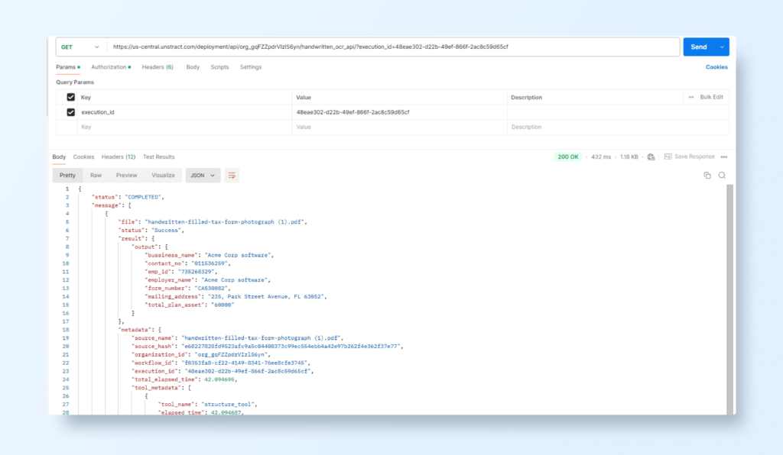Screen dimensions: 783x455
Task: Click the network globe icon near response size
Action: (x=651, y=157)
